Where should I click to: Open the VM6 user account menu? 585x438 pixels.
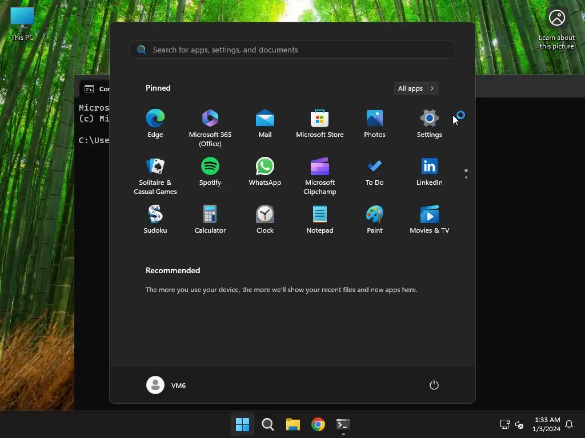(x=166, y=385)
